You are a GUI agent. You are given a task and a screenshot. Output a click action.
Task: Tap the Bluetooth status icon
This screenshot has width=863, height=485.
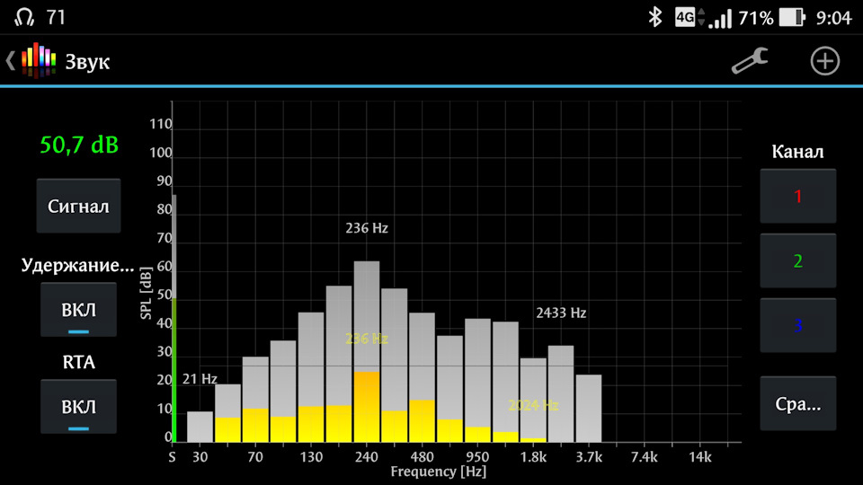[654, 17]
